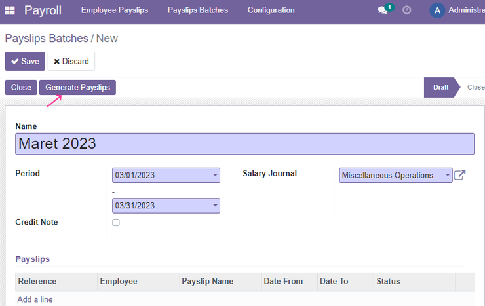
Task: Open Salary Journal external link icon
Action: [459, 175]
